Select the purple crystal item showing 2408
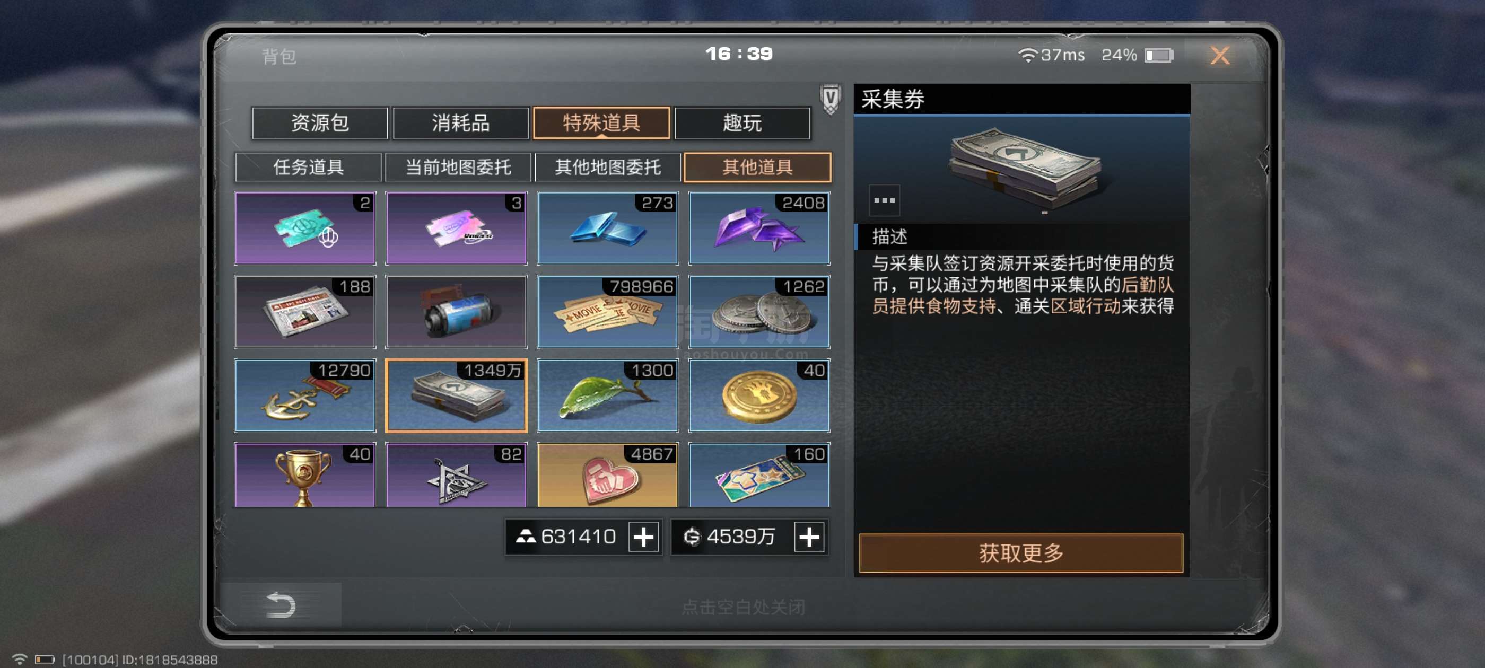Viewport: 1485px width, 668px height. tap(759, 228)
